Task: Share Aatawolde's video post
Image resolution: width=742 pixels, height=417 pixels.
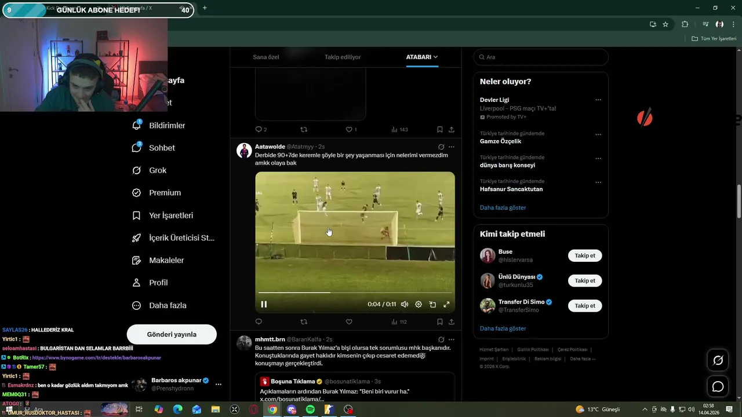Action: pos(452,322)
